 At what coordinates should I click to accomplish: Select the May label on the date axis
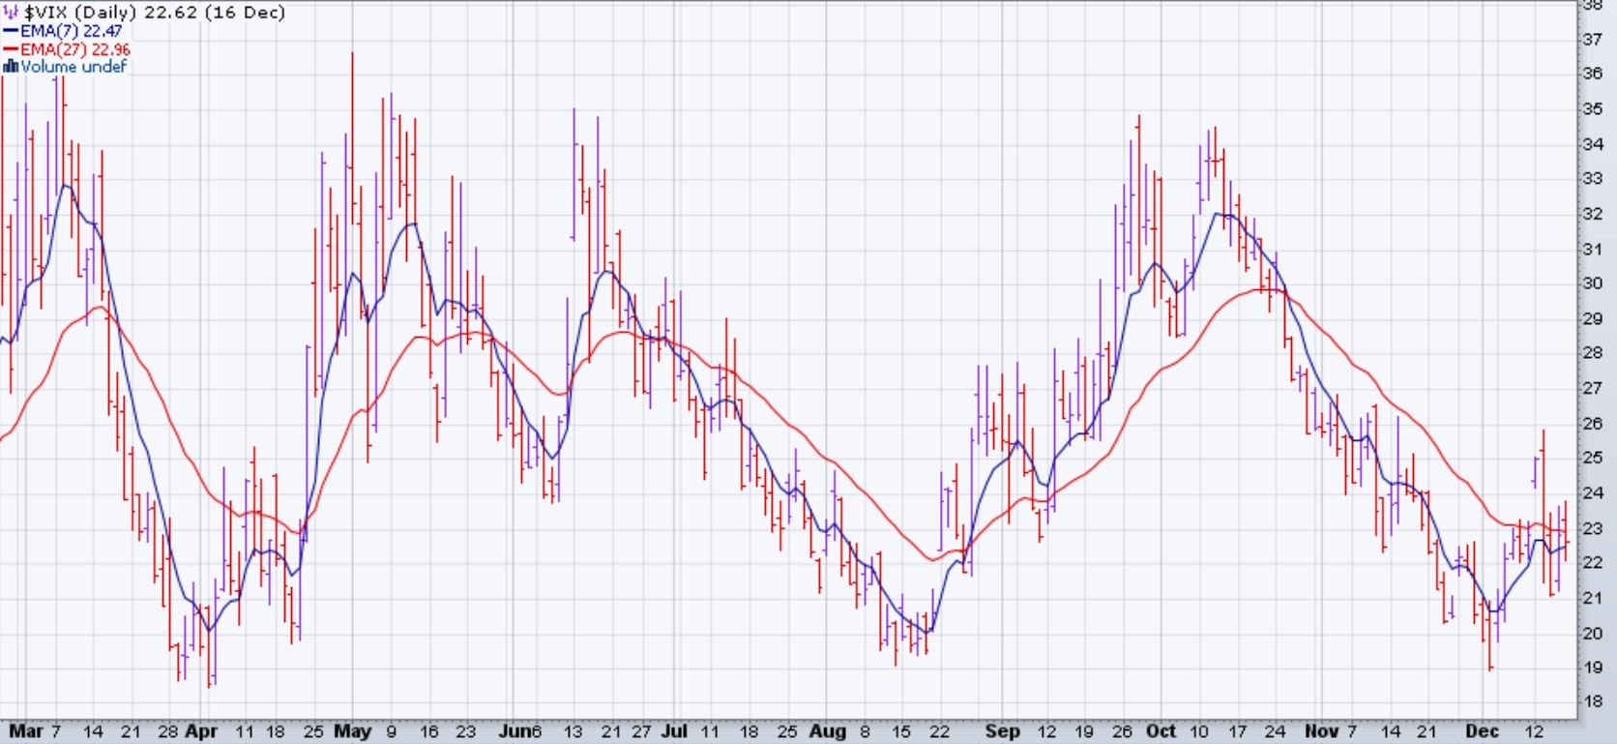tap(352, 731)
